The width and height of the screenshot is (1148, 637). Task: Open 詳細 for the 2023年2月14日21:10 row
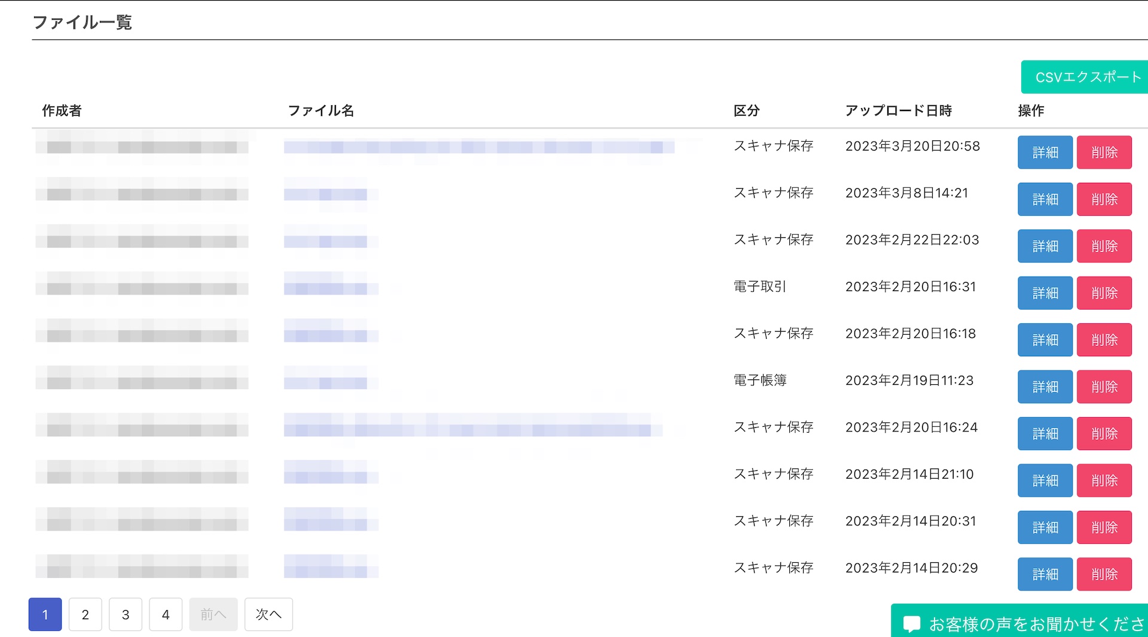point(1045,480)
